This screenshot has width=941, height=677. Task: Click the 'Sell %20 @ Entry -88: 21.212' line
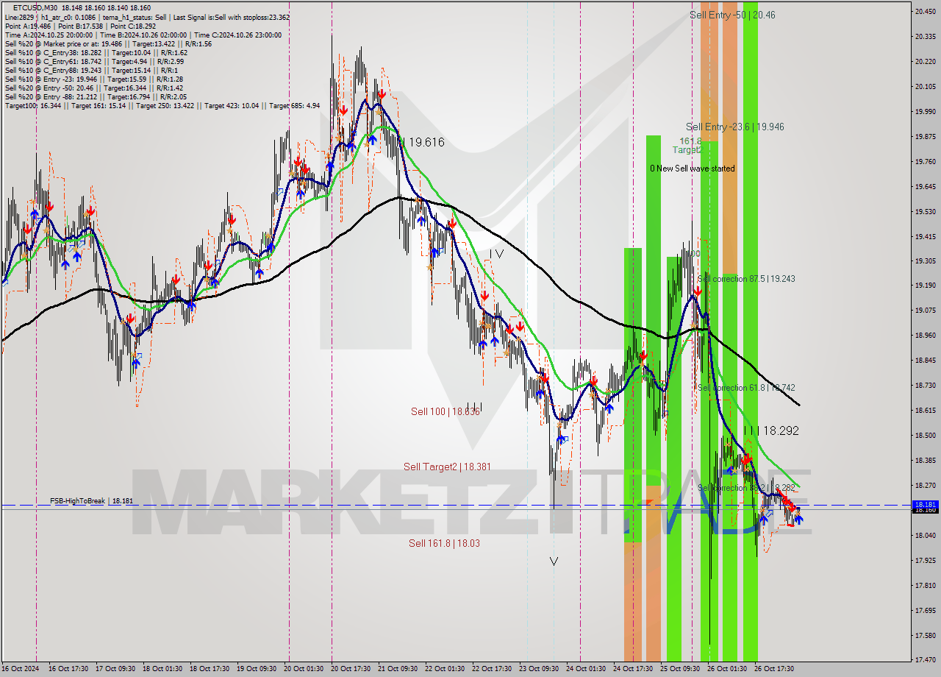[x=96, y=96]
